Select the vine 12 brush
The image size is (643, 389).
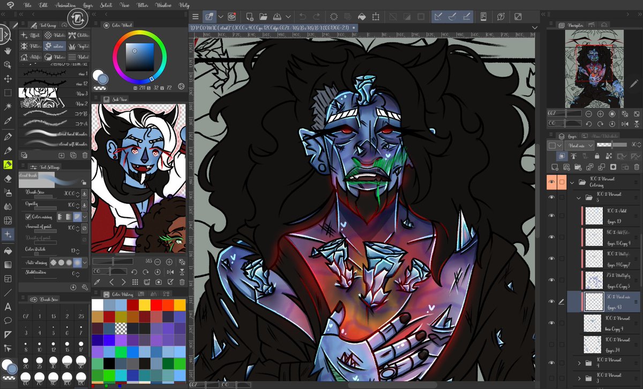54,84
